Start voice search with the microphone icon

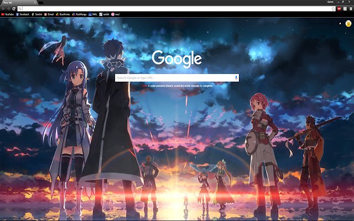236,78
